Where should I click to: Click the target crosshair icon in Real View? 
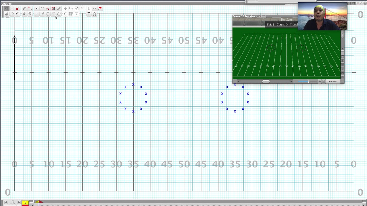coord(320,82)
